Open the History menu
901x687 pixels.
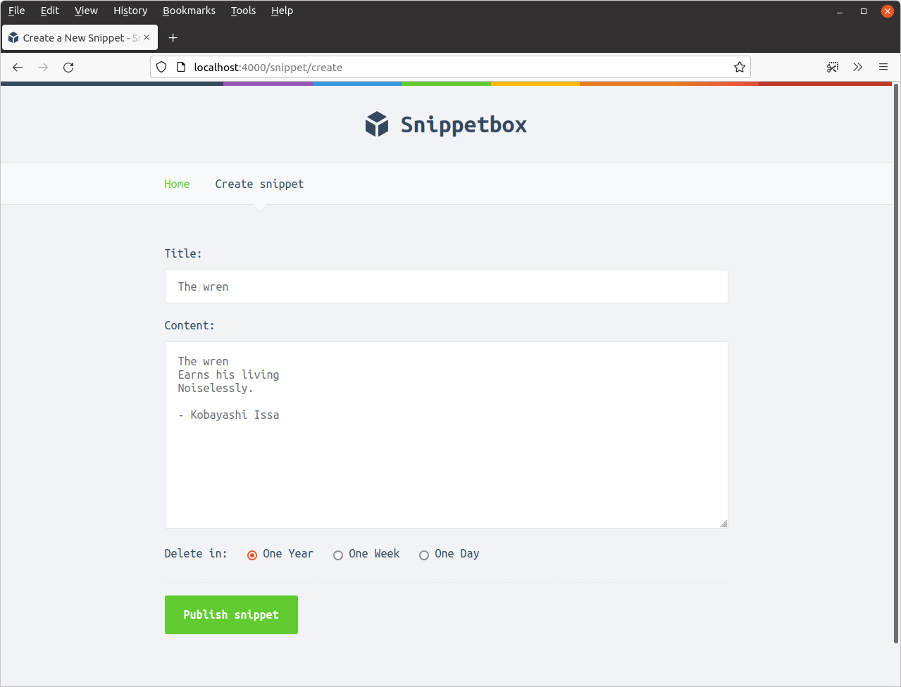(130, 11)
